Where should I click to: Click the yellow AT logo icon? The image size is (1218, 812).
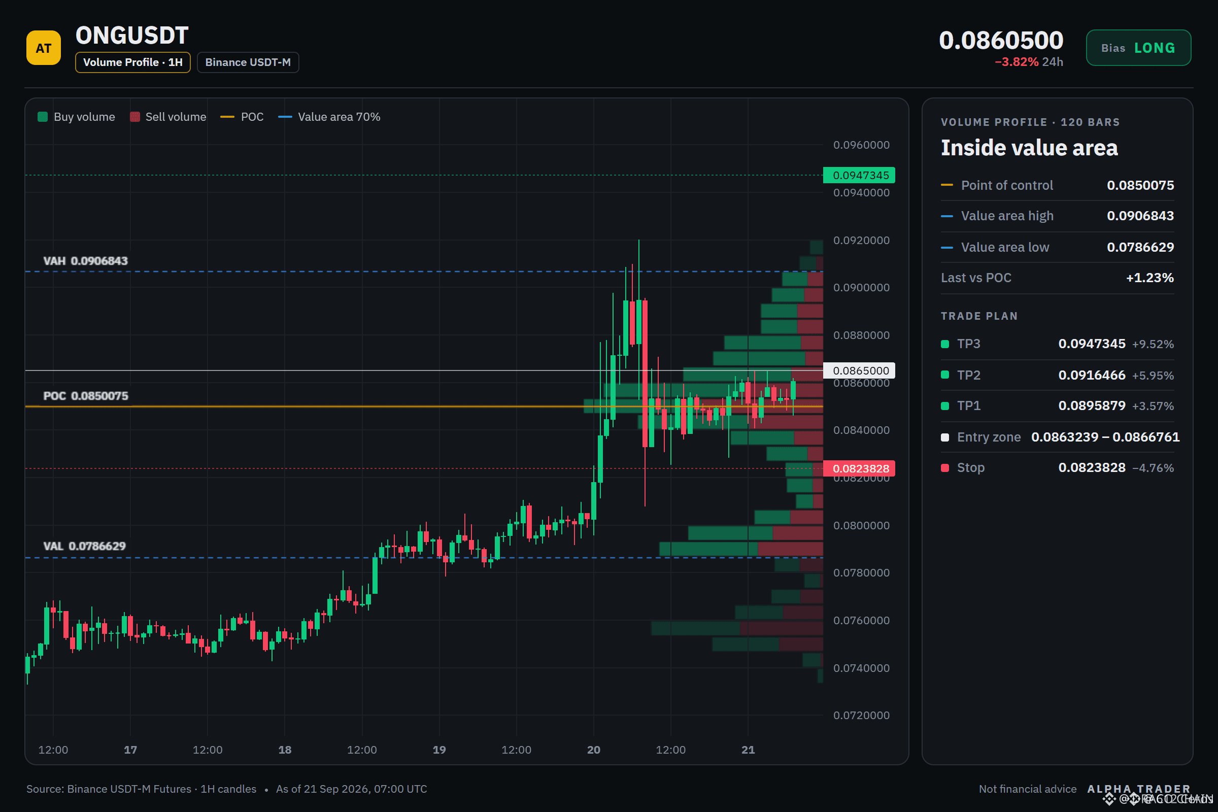pyautogui.click(x=44, y=48)
